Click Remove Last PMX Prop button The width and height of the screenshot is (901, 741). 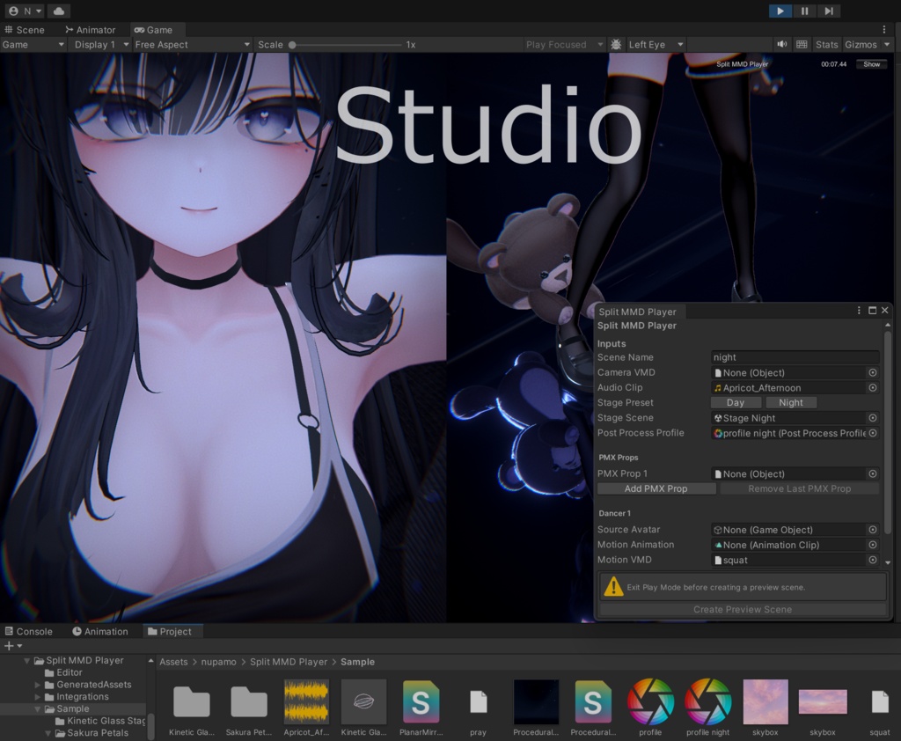[799, 488]
